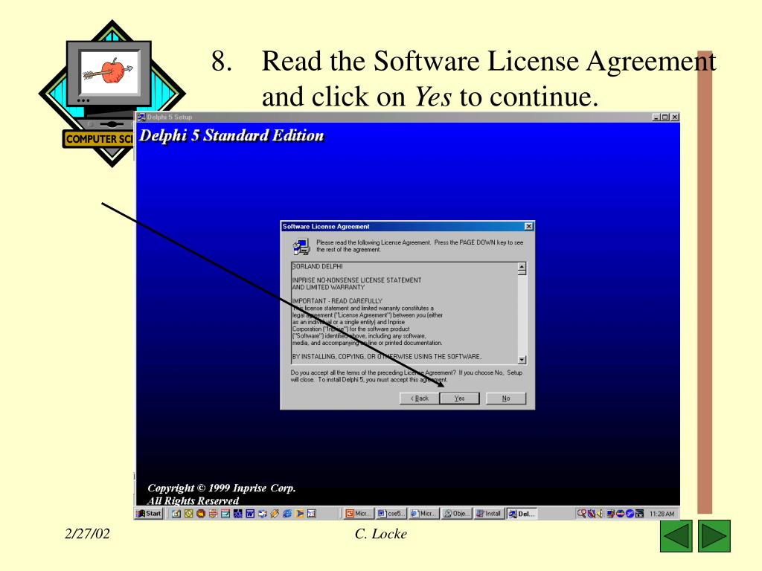Open the volume speaker tray icon
The image size is (762, 571).
click(x=601, y=513)
